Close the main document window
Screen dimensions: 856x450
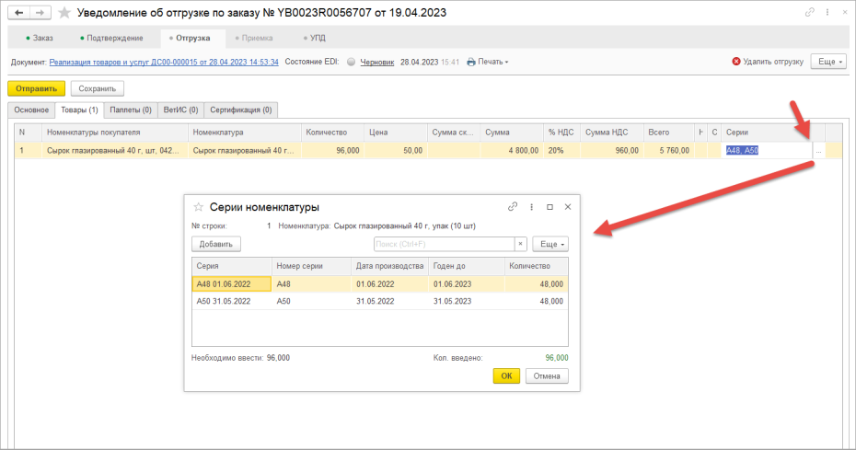[x=846, y=12]
